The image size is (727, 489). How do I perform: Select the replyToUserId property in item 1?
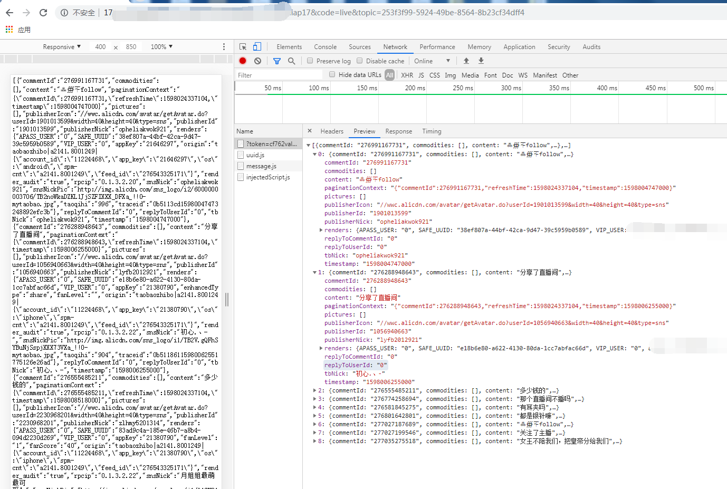(x=356, y=365)
